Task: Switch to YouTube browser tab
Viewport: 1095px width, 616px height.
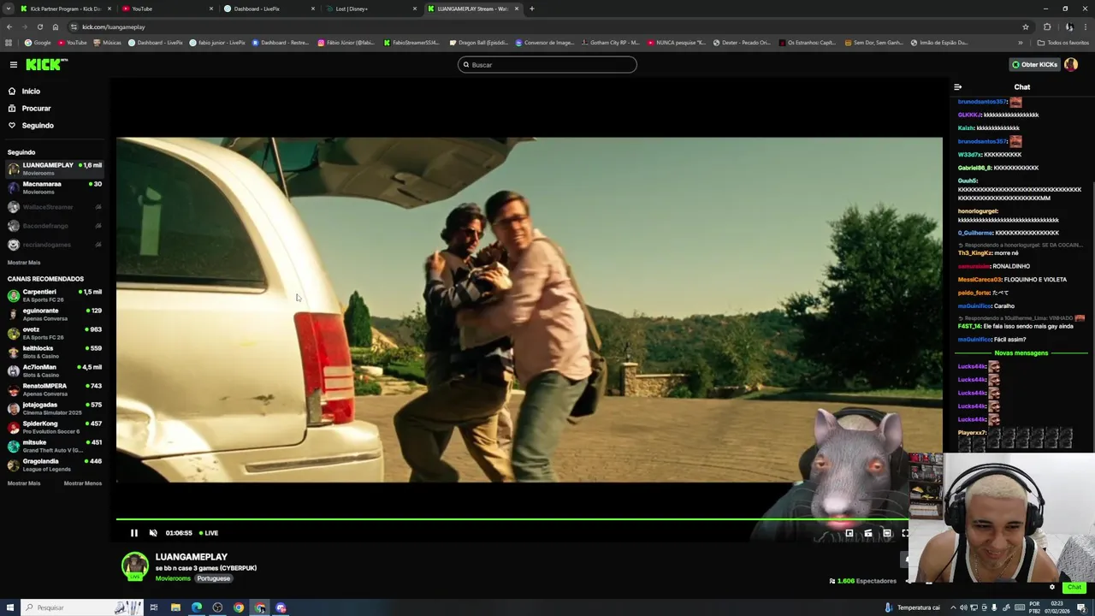Action: click(167, 9)
